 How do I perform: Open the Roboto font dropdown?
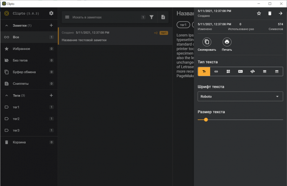click(x=240, y=97)
